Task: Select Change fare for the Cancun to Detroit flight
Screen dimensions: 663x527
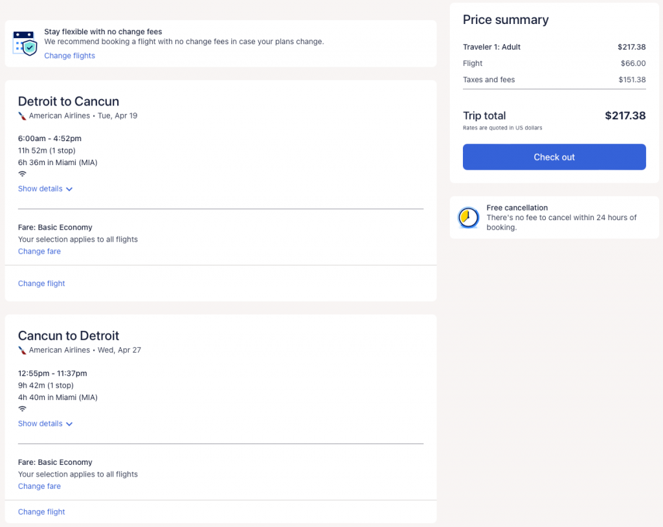Action: [39, 487]
